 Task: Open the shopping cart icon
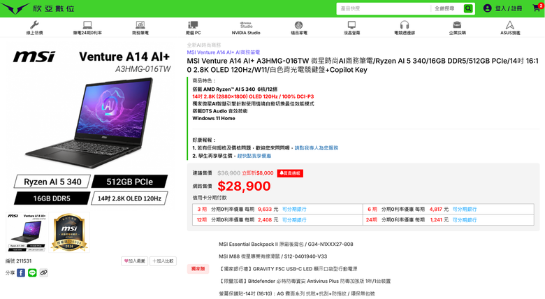(537, 8)
